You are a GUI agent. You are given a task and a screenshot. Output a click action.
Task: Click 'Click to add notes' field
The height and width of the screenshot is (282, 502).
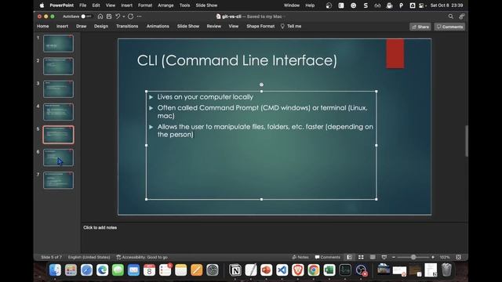(x=100, y=228)
